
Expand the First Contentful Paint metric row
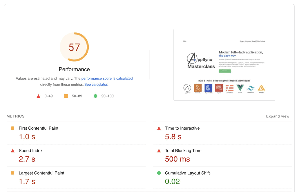pos(39,128)
